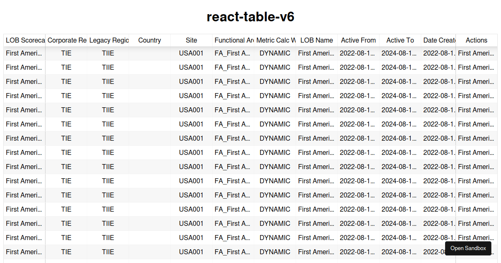
Task: Click FA_First A... cell in fourth row
Action: click(x=233, y=96)
